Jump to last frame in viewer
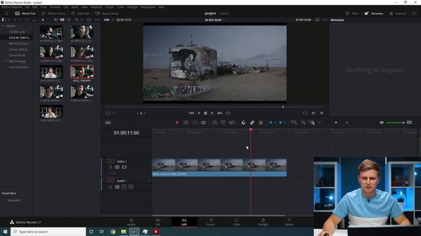 coord(220,113)
